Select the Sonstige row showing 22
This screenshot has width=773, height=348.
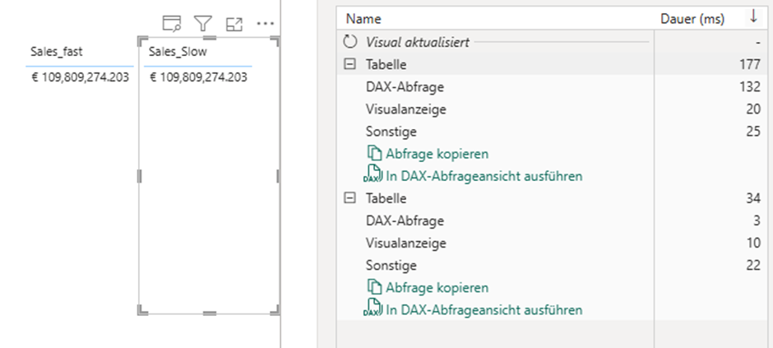click(391, 265)
